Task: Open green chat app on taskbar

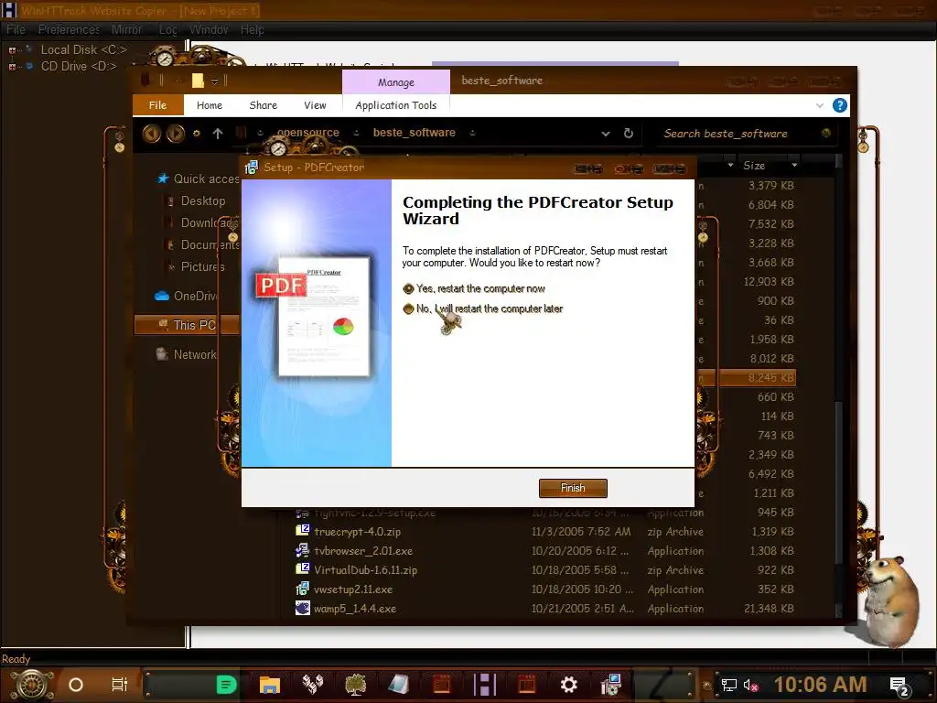Action: coord(226,685)
